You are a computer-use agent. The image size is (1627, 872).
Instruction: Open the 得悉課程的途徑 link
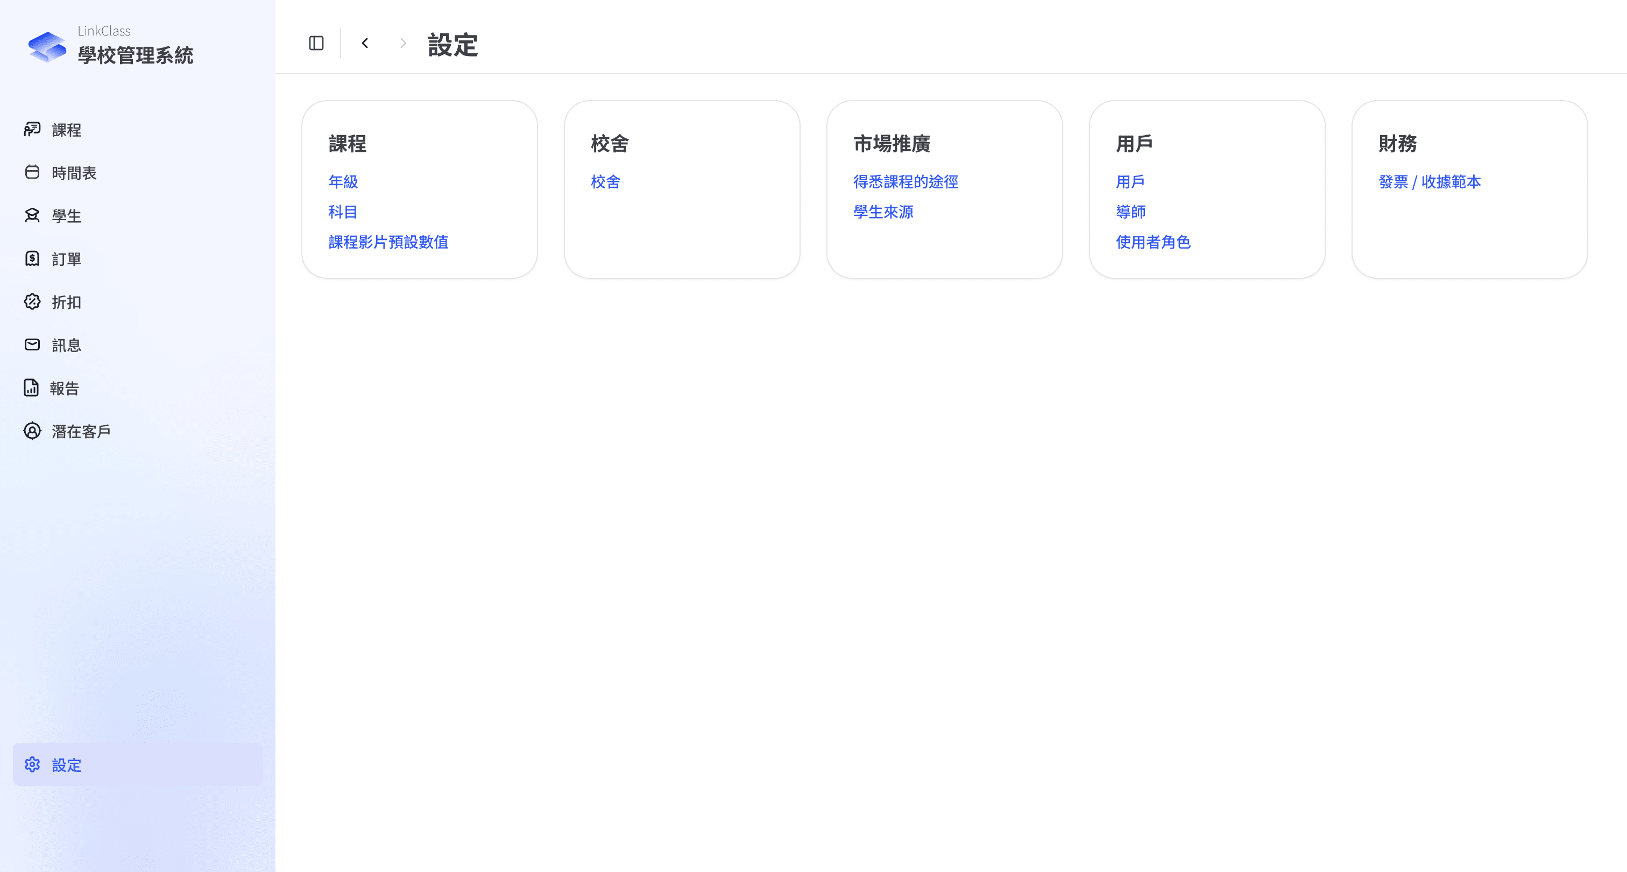point(906,182)
